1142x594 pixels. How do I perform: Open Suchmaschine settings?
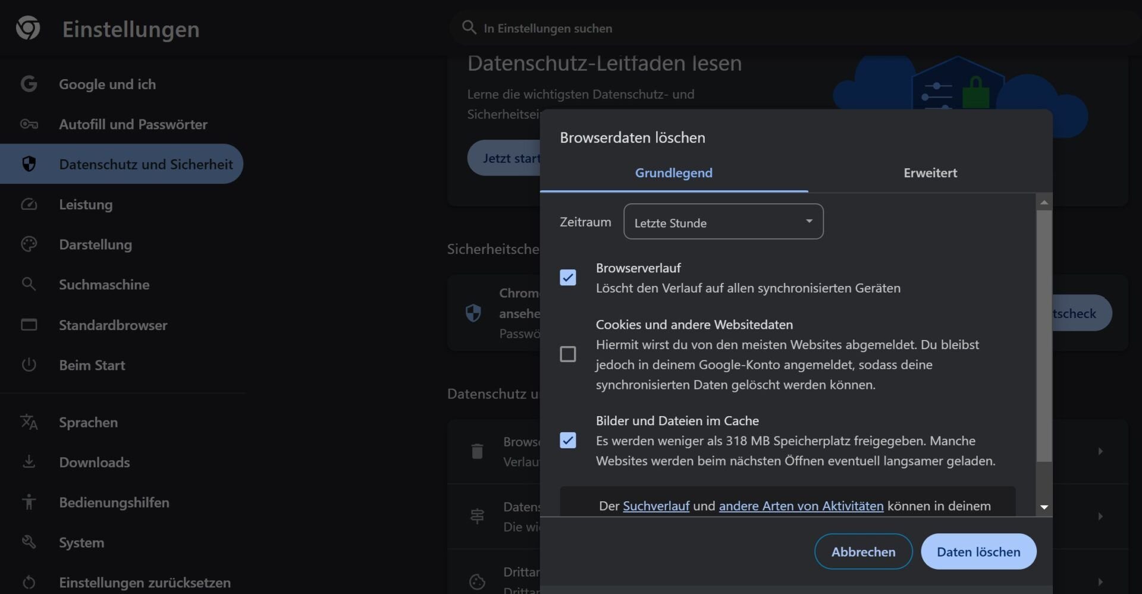click(x=104, y=284)
